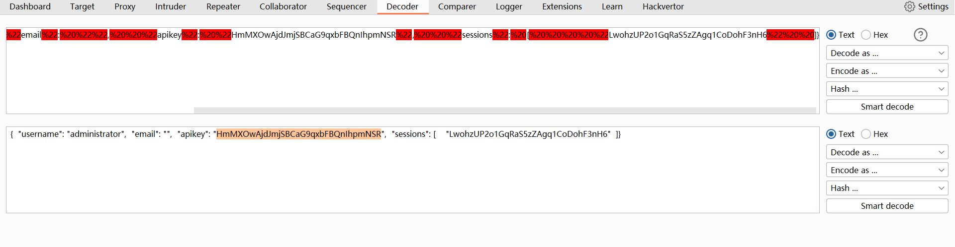Screen dimensions: 955x247
Task: Select Text view for bottom panel
Action: point(831,134)
